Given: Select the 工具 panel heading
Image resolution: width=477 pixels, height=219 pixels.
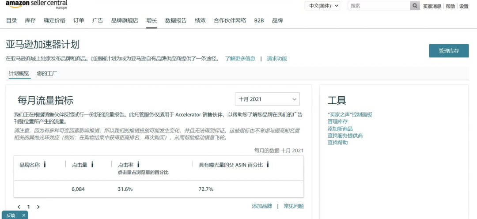Looking at the screenshot, I should (x=337, y=100).
